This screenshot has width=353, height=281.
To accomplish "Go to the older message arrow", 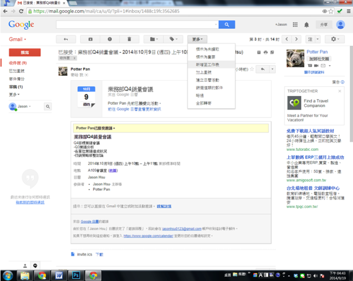I will pyautogui.click(x=297, y=39).
